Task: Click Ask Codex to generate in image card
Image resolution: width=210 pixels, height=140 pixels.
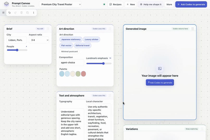Action: 160,82
